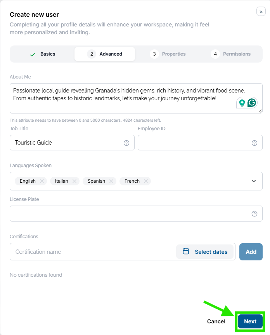
Task: Close the Create new user dialog
Action: tap(261, 12)
